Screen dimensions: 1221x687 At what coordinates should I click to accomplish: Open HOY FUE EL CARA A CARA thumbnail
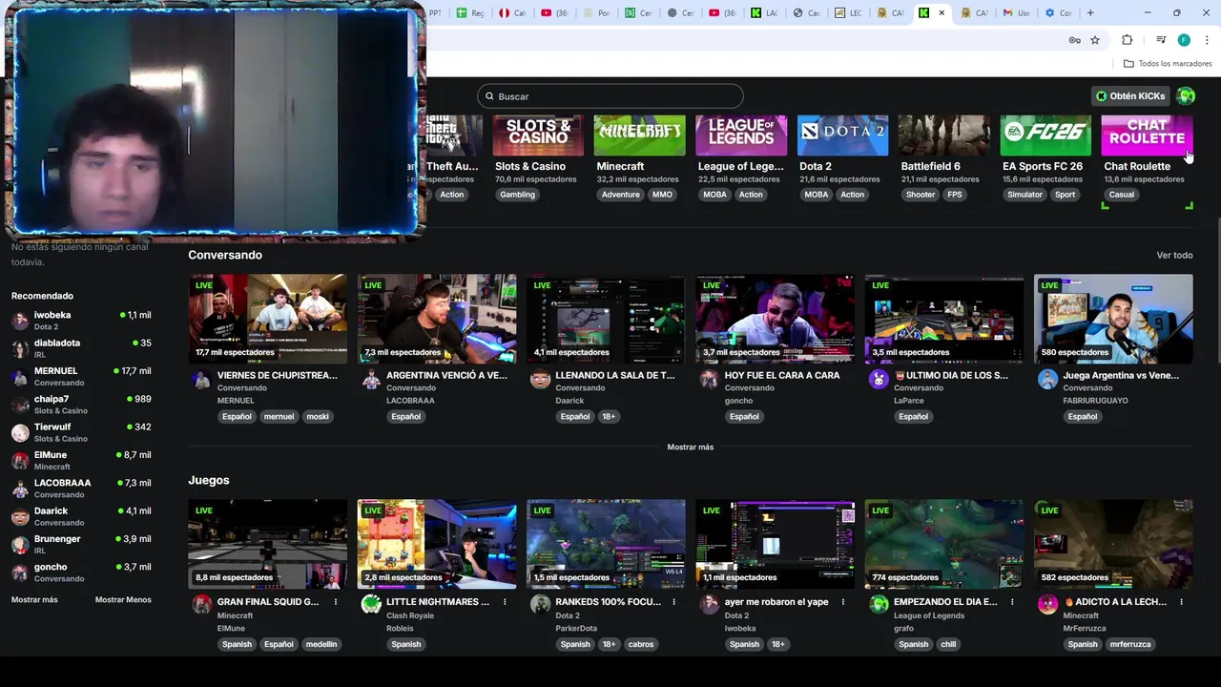775,319
